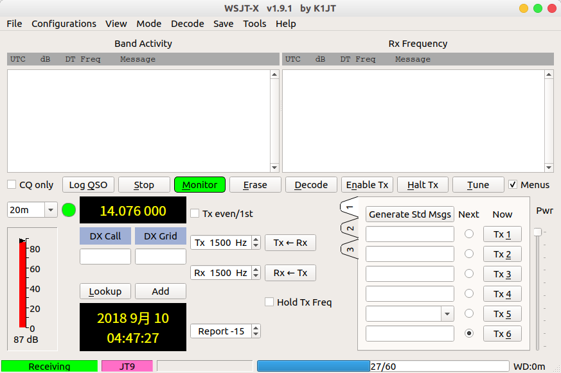
Task: Click the Stop button
Action: coord(144,185)
